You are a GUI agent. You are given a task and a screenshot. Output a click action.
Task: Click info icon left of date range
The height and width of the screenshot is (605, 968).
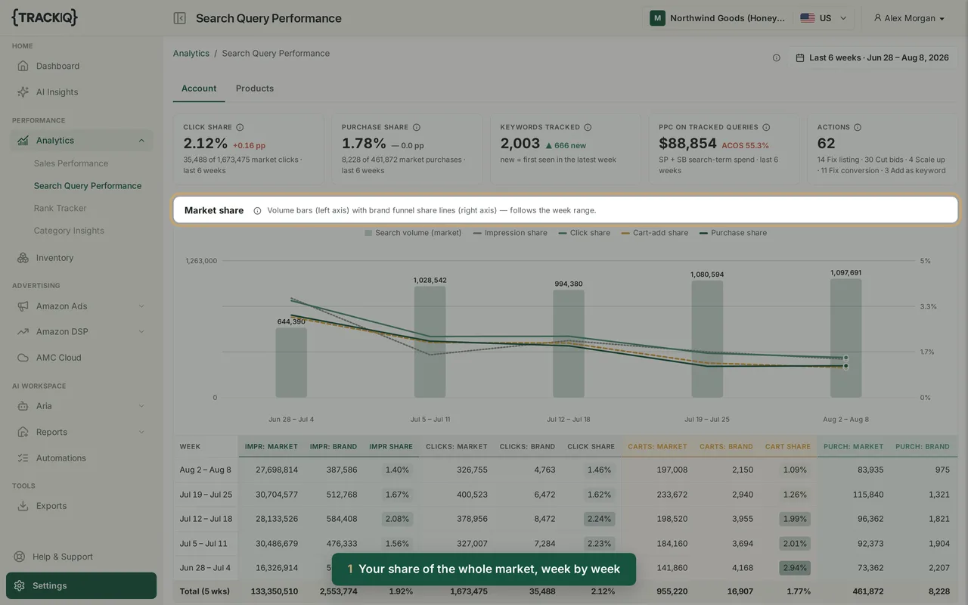coord(776,57)
